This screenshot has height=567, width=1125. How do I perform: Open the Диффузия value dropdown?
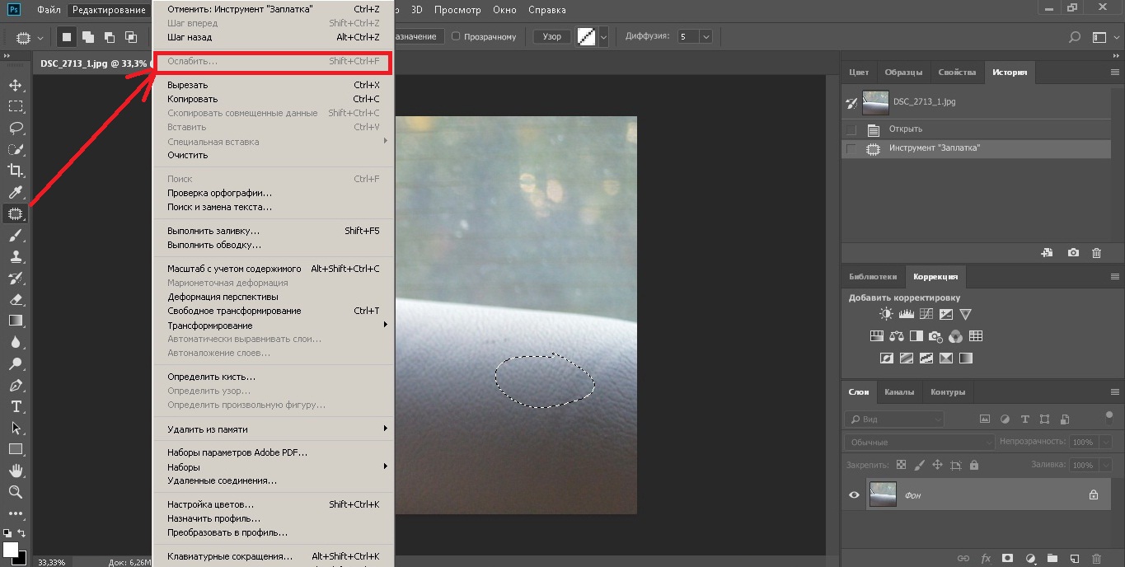[x=706, y=37]
